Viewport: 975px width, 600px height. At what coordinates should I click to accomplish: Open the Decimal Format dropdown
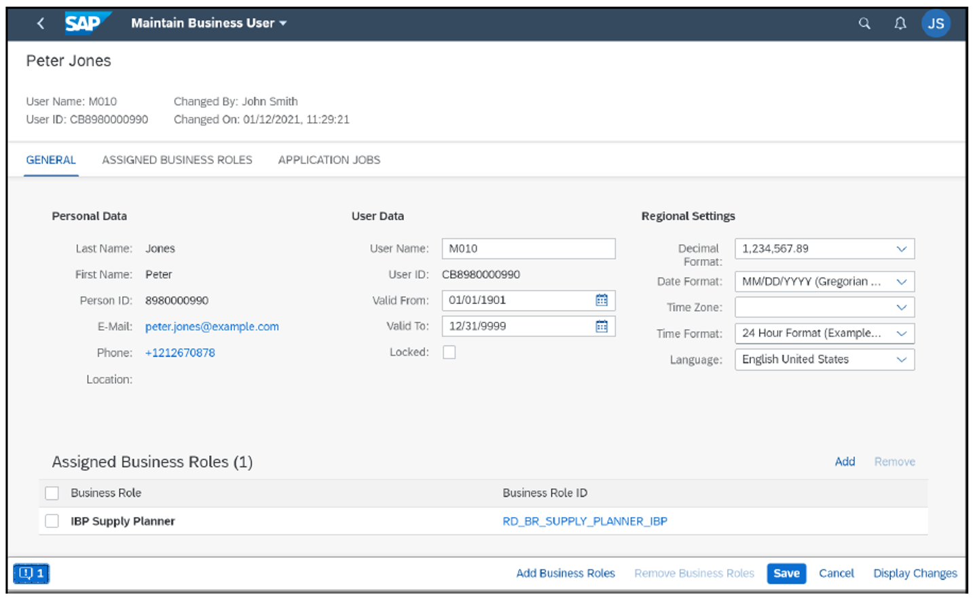903,248
